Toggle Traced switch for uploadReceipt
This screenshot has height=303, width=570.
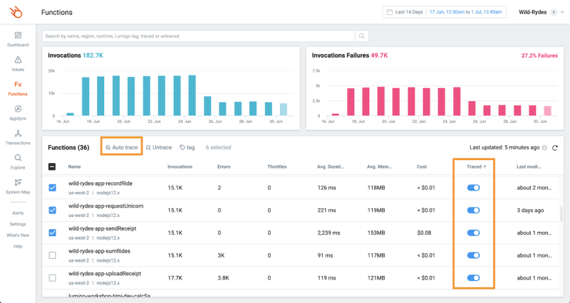(473, 277)
